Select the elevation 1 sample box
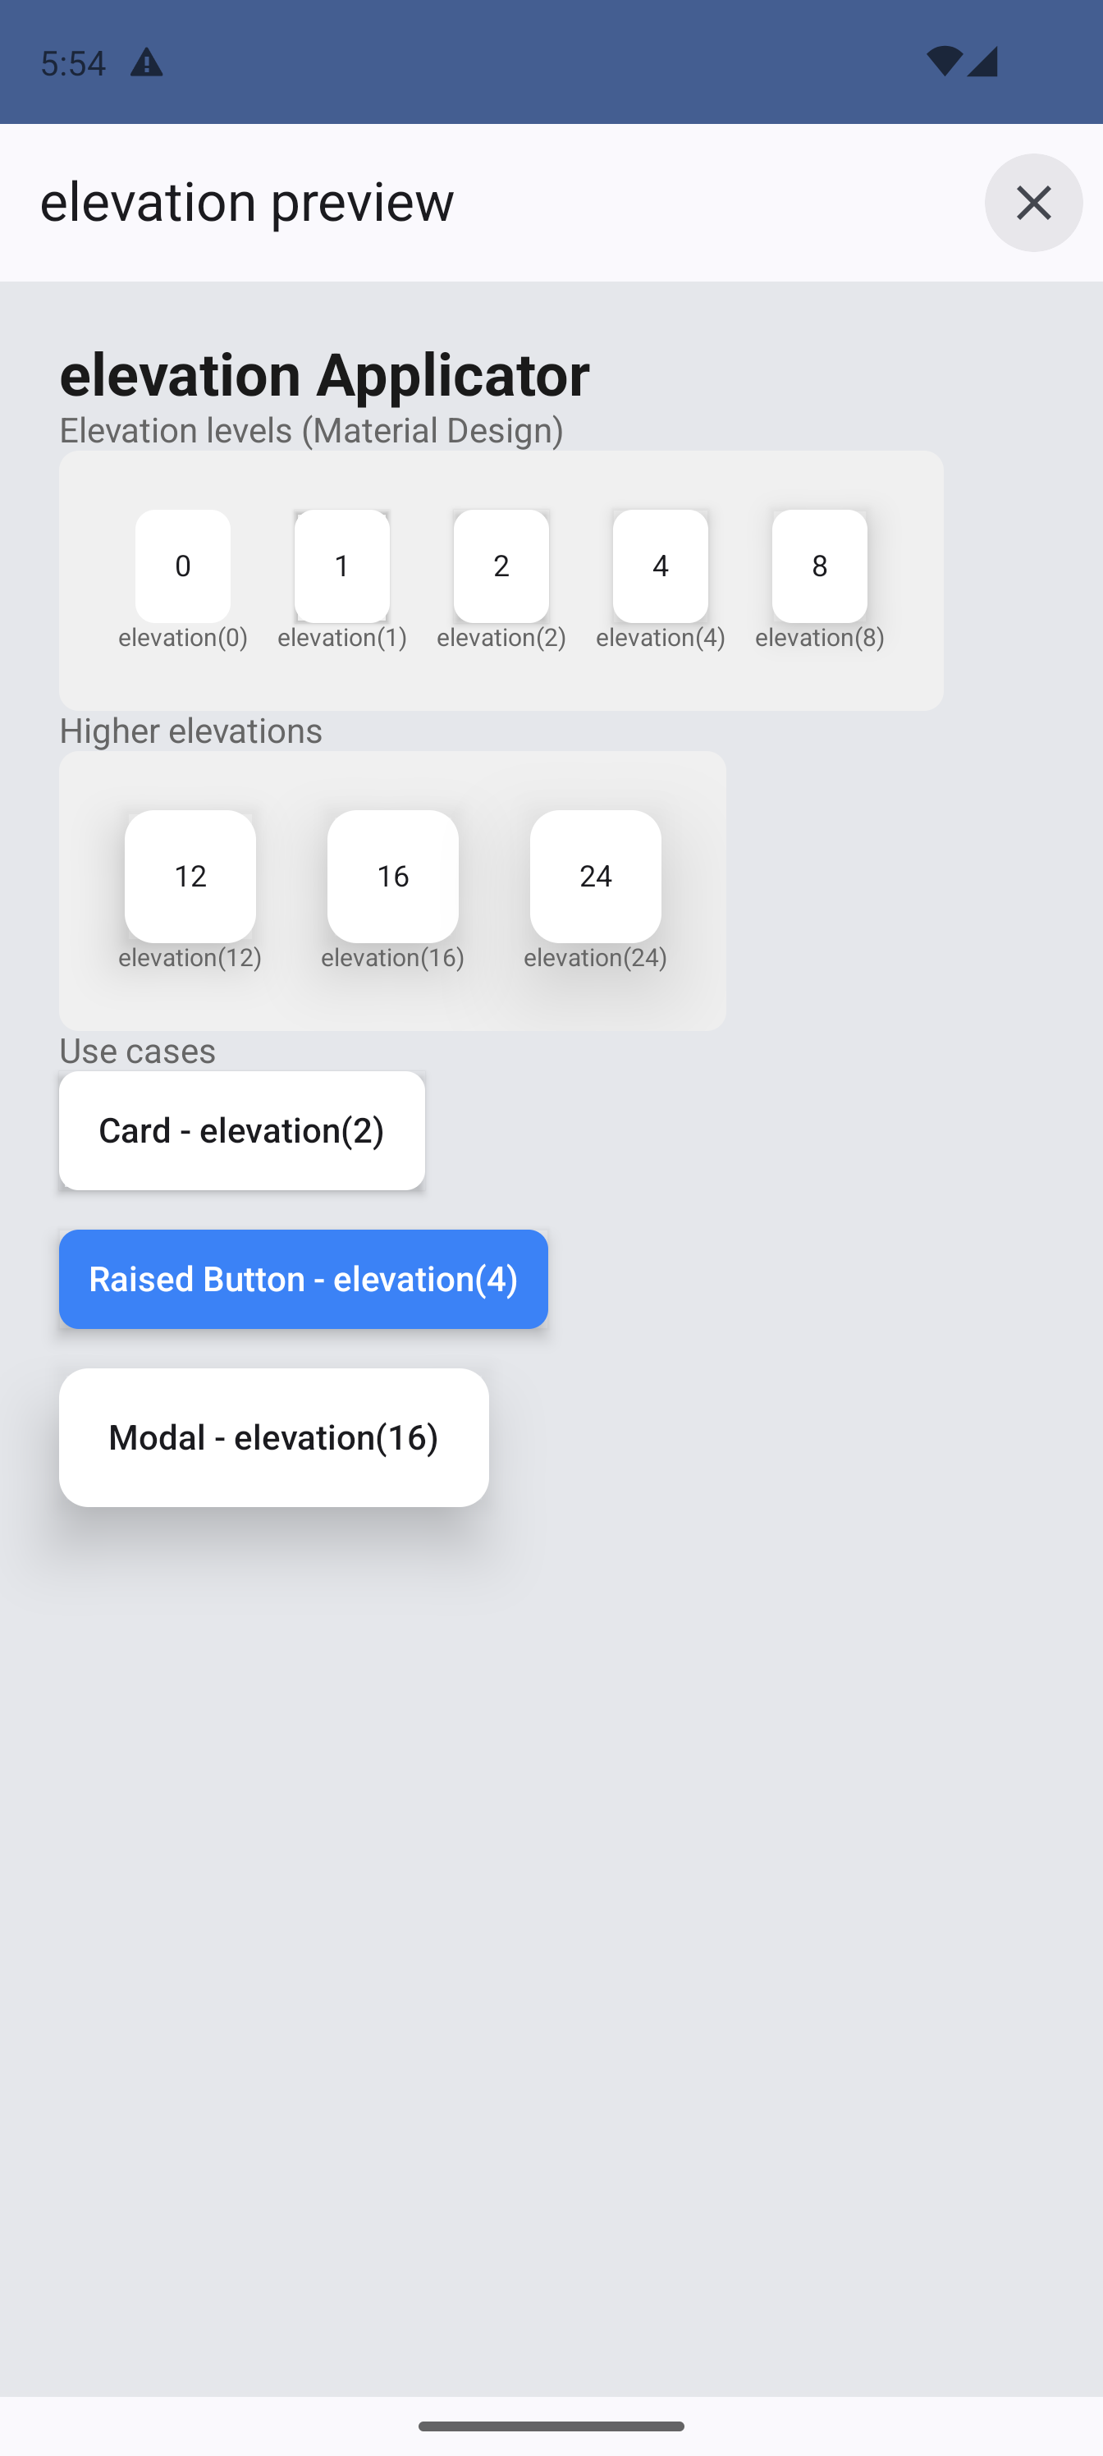Screen dimensions: 1103x2456 [341, 566]
